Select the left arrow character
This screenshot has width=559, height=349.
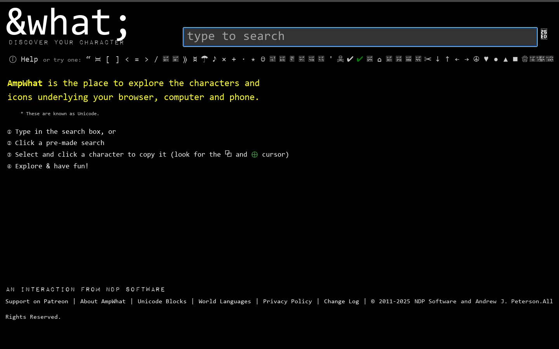pos(457,59)
